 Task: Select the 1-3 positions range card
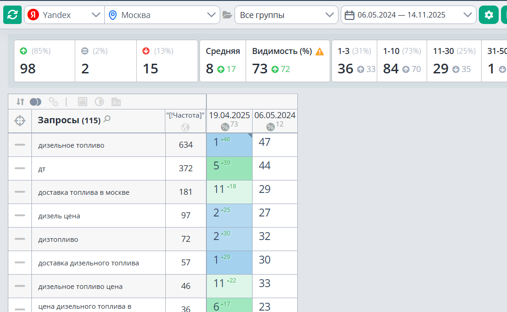(354, 61)
